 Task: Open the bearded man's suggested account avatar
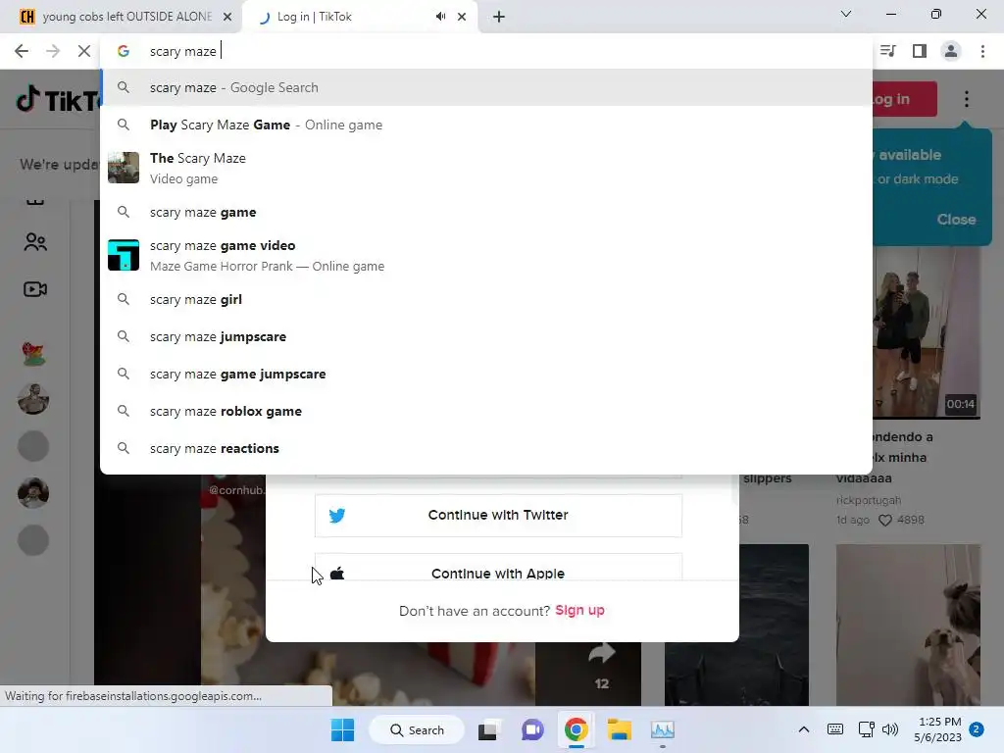tap(33, 399)
